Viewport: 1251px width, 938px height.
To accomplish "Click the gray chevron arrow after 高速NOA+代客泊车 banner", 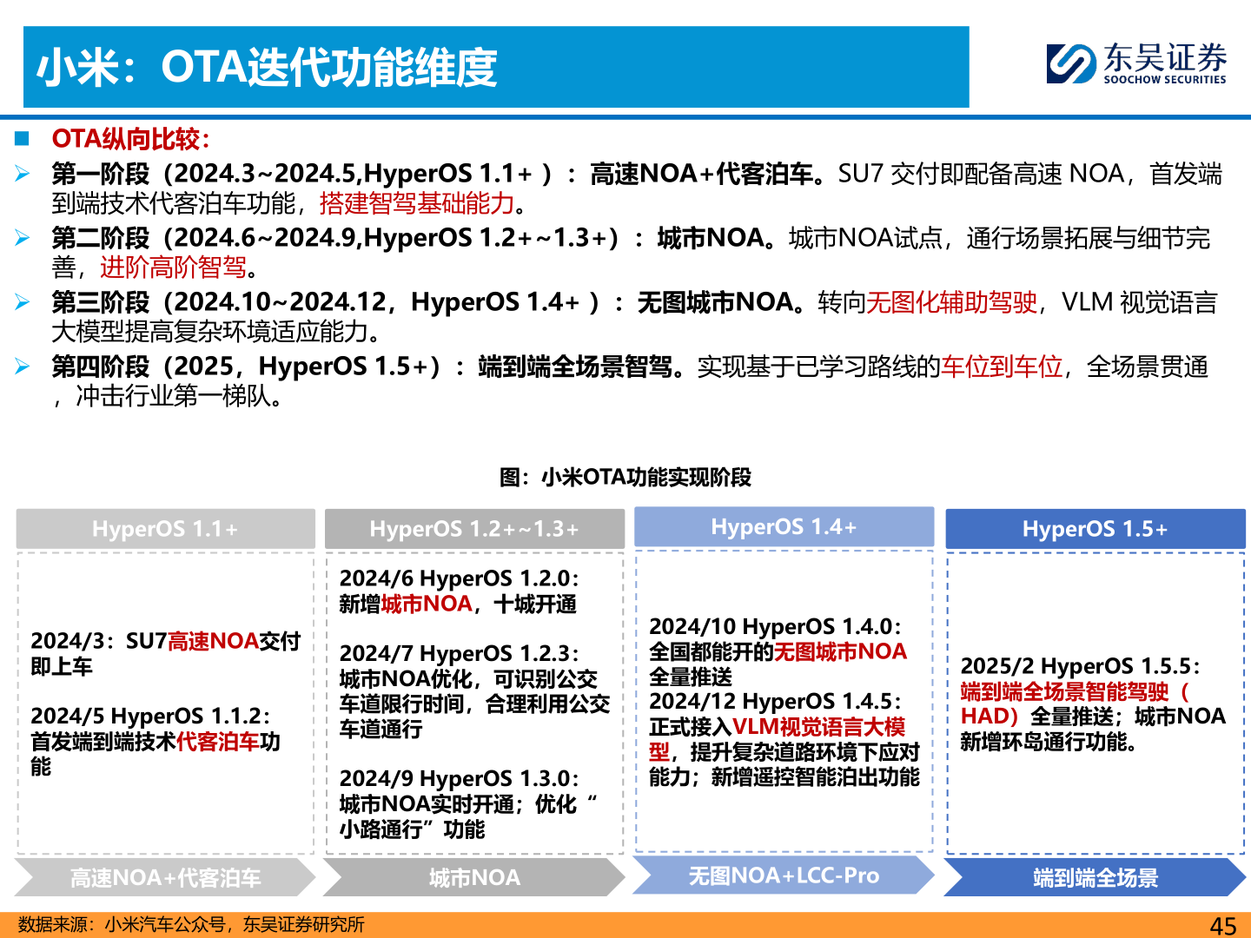I will point(307,878).
